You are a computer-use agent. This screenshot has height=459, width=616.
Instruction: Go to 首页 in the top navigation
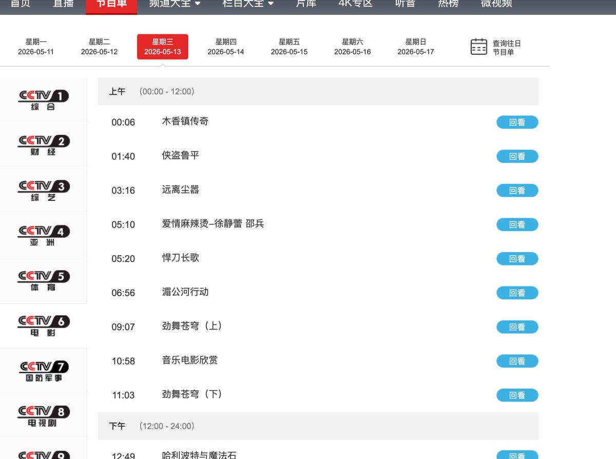[x=20, y=4]
